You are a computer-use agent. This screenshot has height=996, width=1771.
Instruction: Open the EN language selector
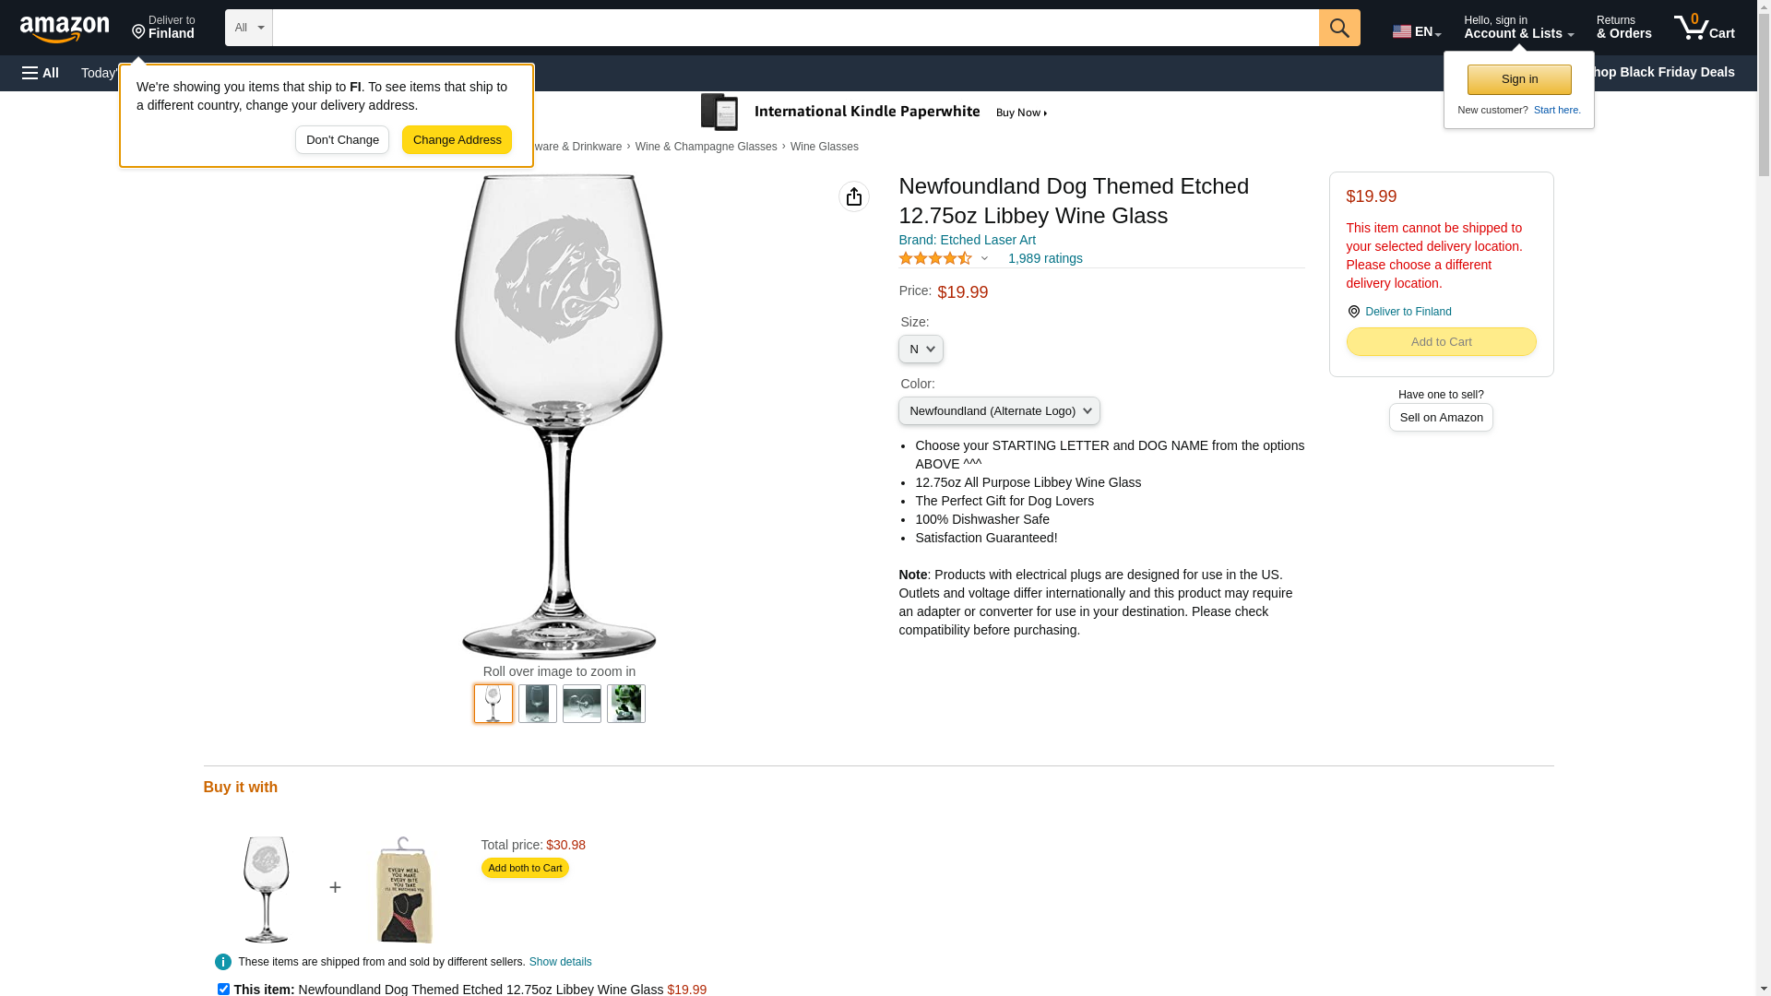coord(1417,31)
